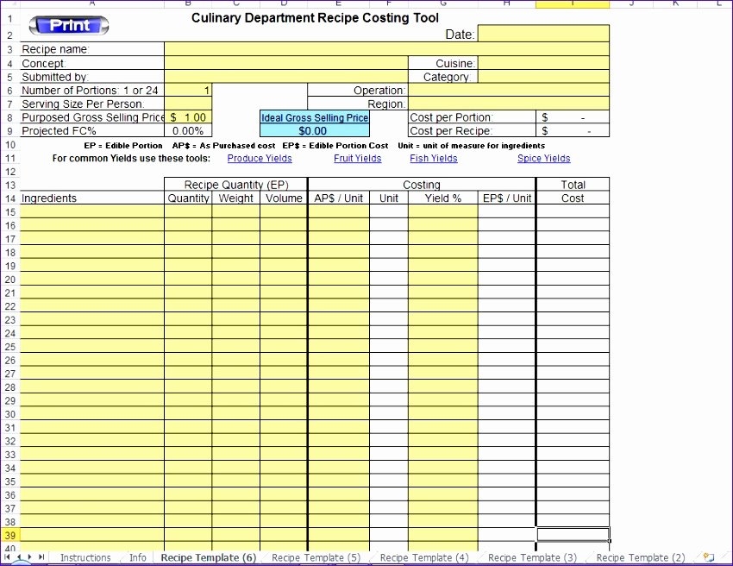Click the Costing group header

pos(422,185)
